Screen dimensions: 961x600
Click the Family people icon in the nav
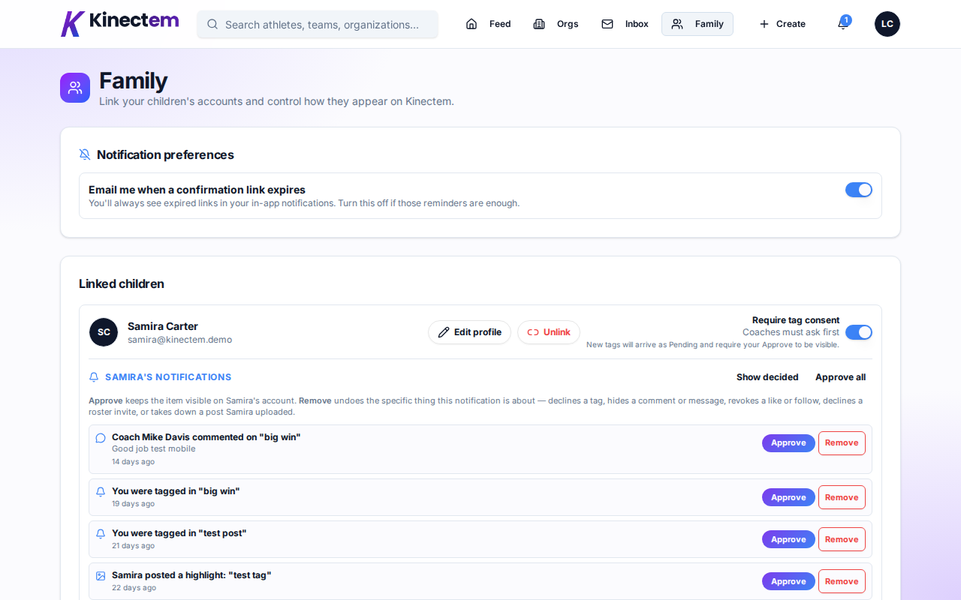point(677,24)
